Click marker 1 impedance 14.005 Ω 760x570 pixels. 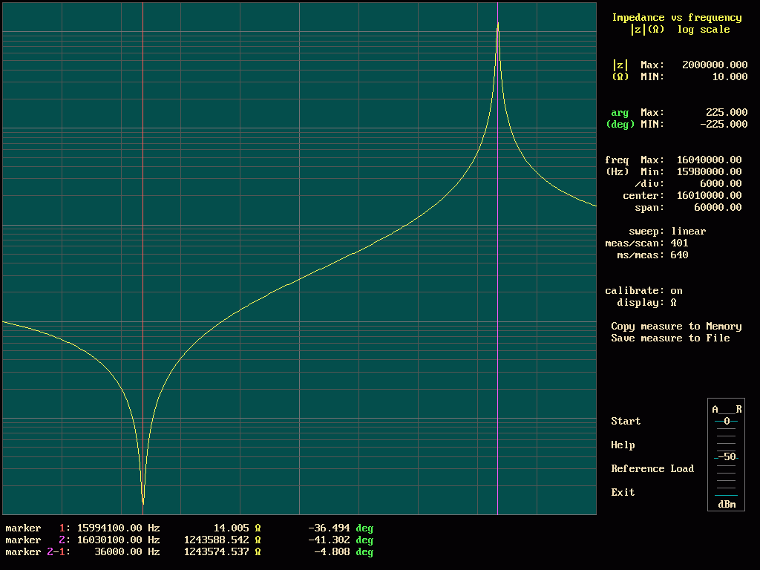point(237,528)
